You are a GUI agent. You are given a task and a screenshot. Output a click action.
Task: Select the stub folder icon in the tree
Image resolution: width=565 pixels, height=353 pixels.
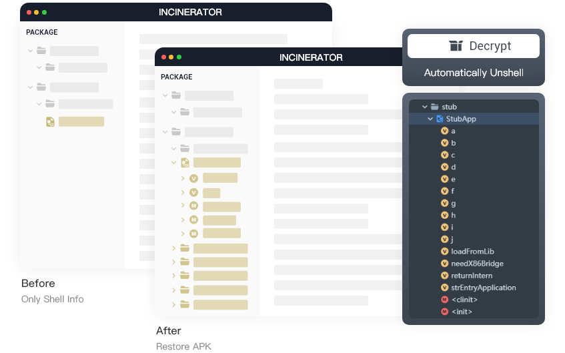click(435, 107)
